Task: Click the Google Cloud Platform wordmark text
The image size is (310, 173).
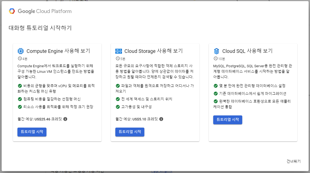Action: pyautogui.click(x=45, y=11)
